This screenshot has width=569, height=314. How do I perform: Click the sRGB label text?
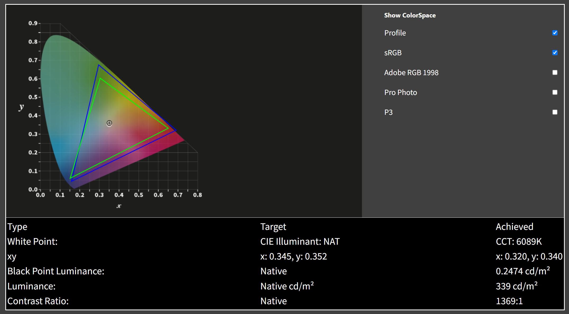[393, 53]
